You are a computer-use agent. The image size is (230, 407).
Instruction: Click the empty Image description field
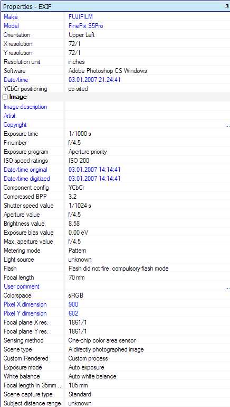point(147,107)
